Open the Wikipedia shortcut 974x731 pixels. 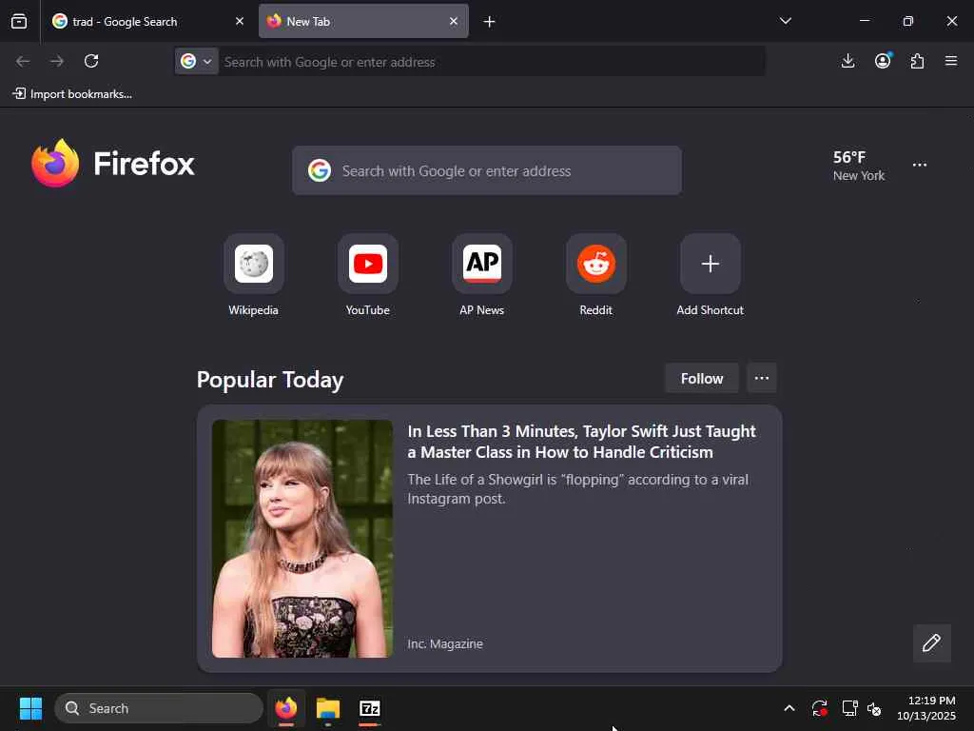point(253,275)
